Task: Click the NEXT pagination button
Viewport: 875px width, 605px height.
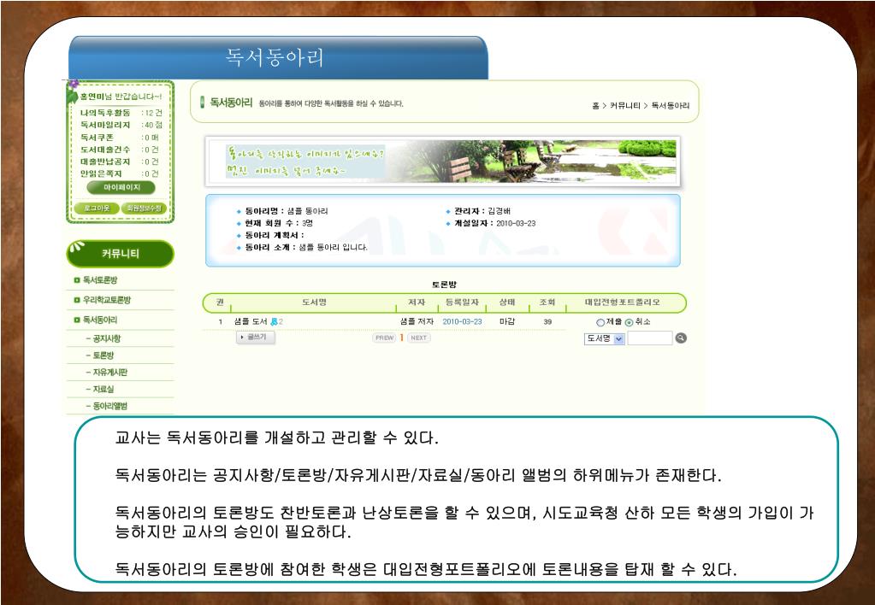Action: (x=418, y=338)
